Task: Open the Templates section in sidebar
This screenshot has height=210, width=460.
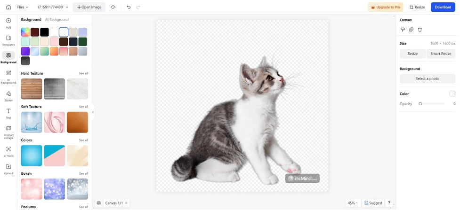Action: [8, 40]
